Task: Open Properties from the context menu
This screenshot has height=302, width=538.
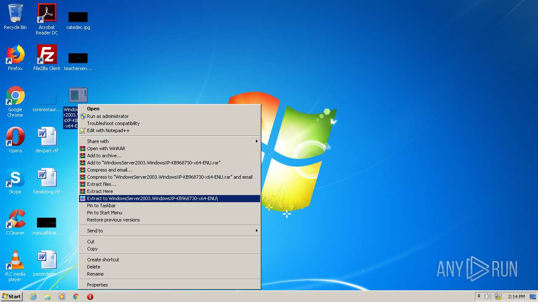Action: [170, 285]
